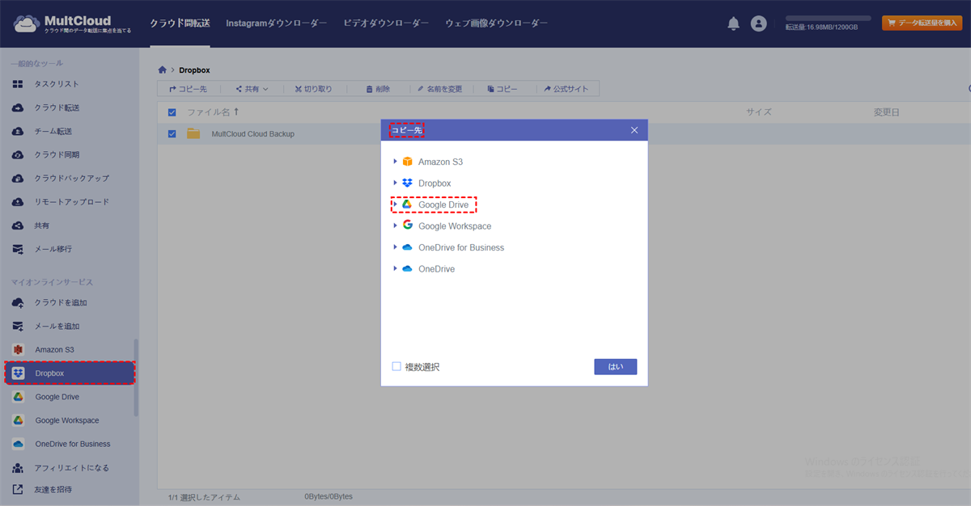Click the アフィリエイトになる icon
This screenshot has height=506, width=971.
tap(18, 467)
